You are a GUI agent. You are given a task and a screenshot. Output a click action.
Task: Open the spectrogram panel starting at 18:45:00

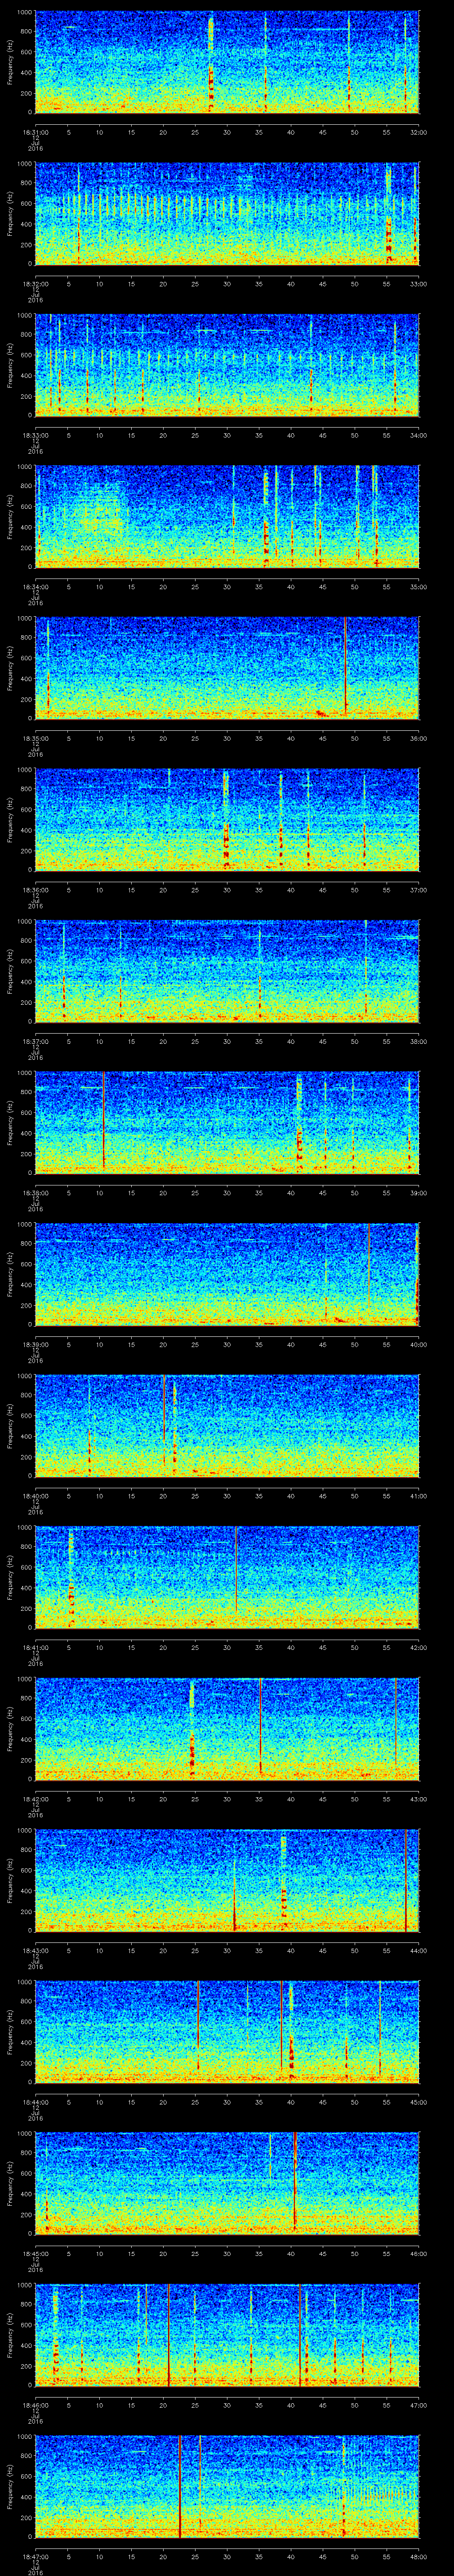click(x=227, y=2185)
